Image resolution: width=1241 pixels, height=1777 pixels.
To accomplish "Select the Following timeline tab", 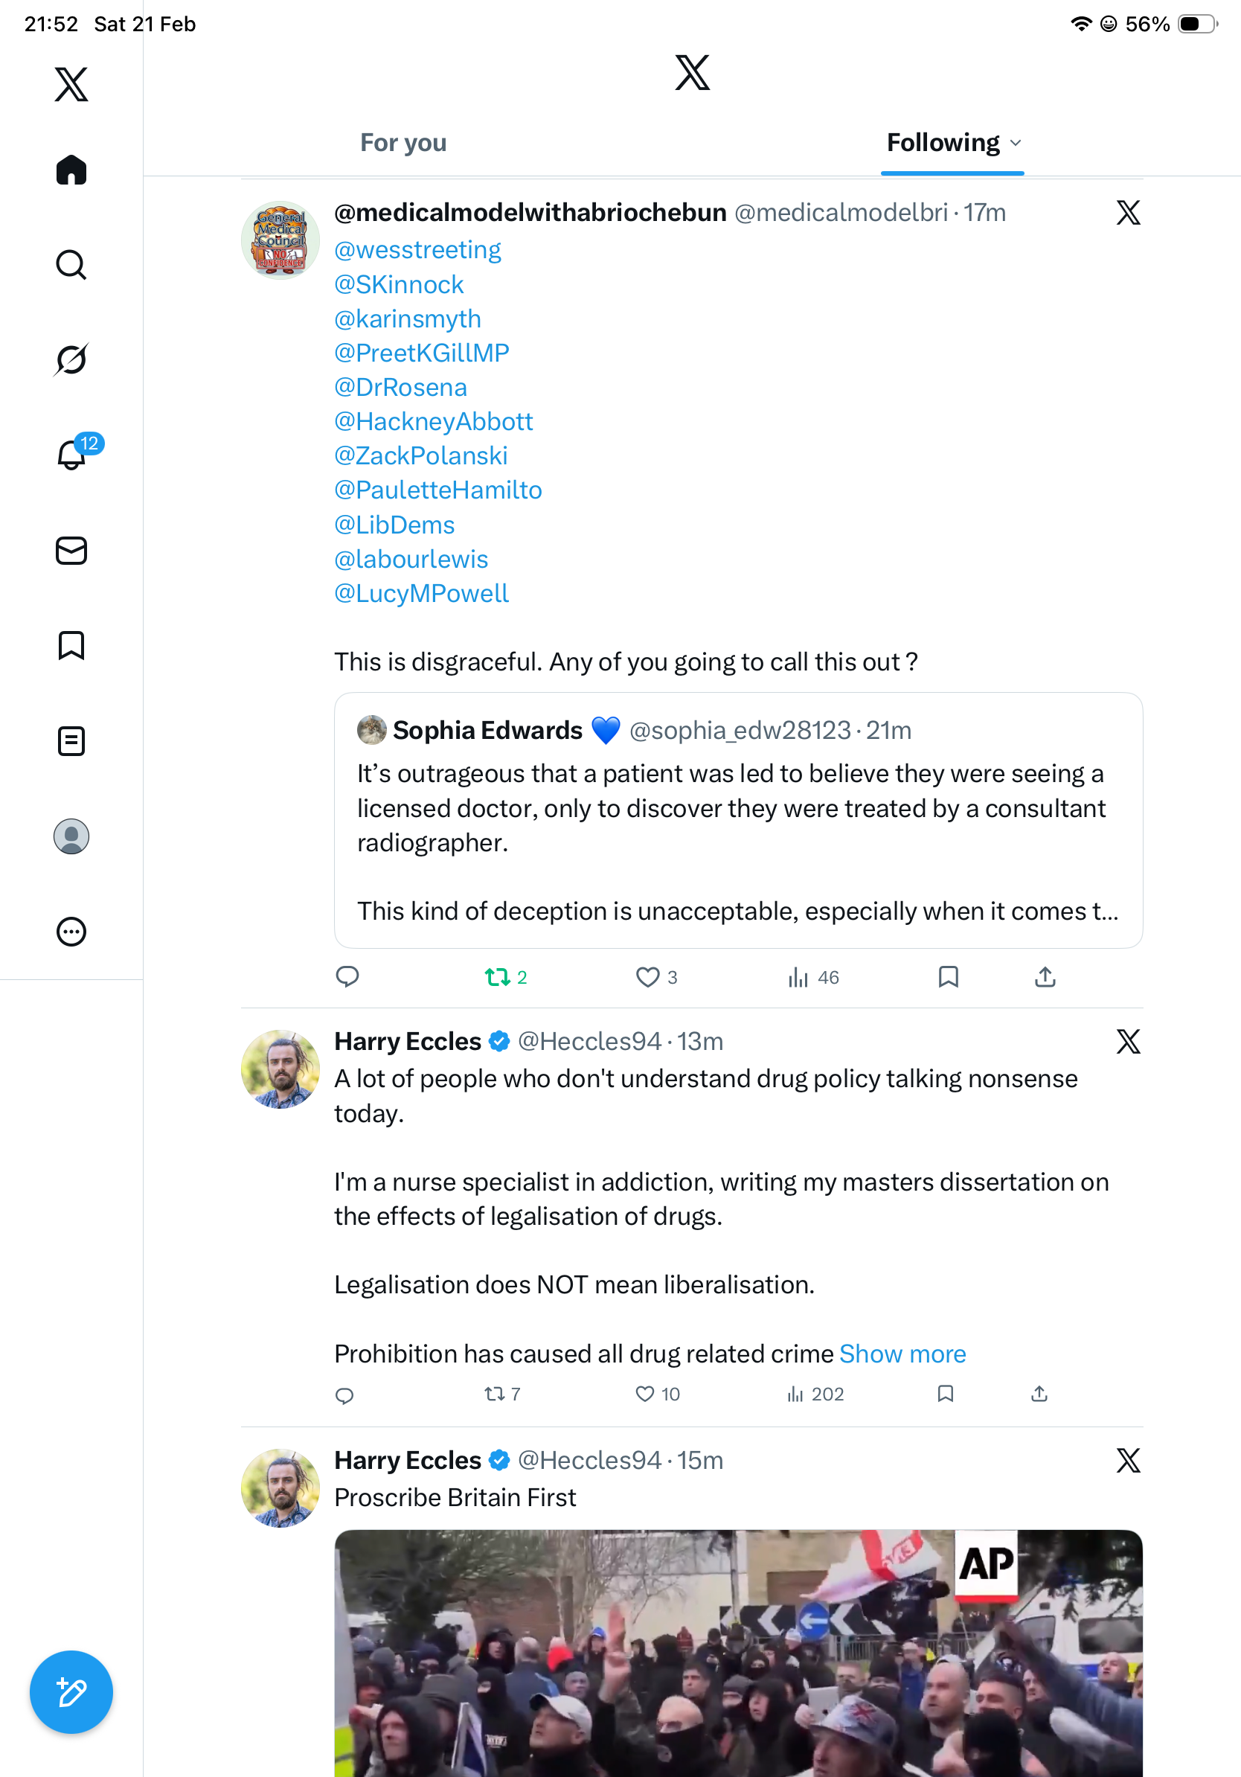I will 943,143.
